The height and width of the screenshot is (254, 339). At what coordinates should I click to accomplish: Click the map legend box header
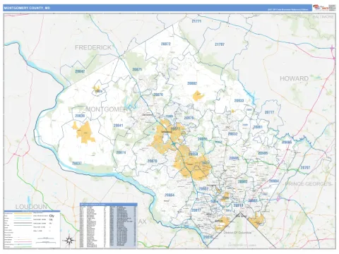(32, 211)
